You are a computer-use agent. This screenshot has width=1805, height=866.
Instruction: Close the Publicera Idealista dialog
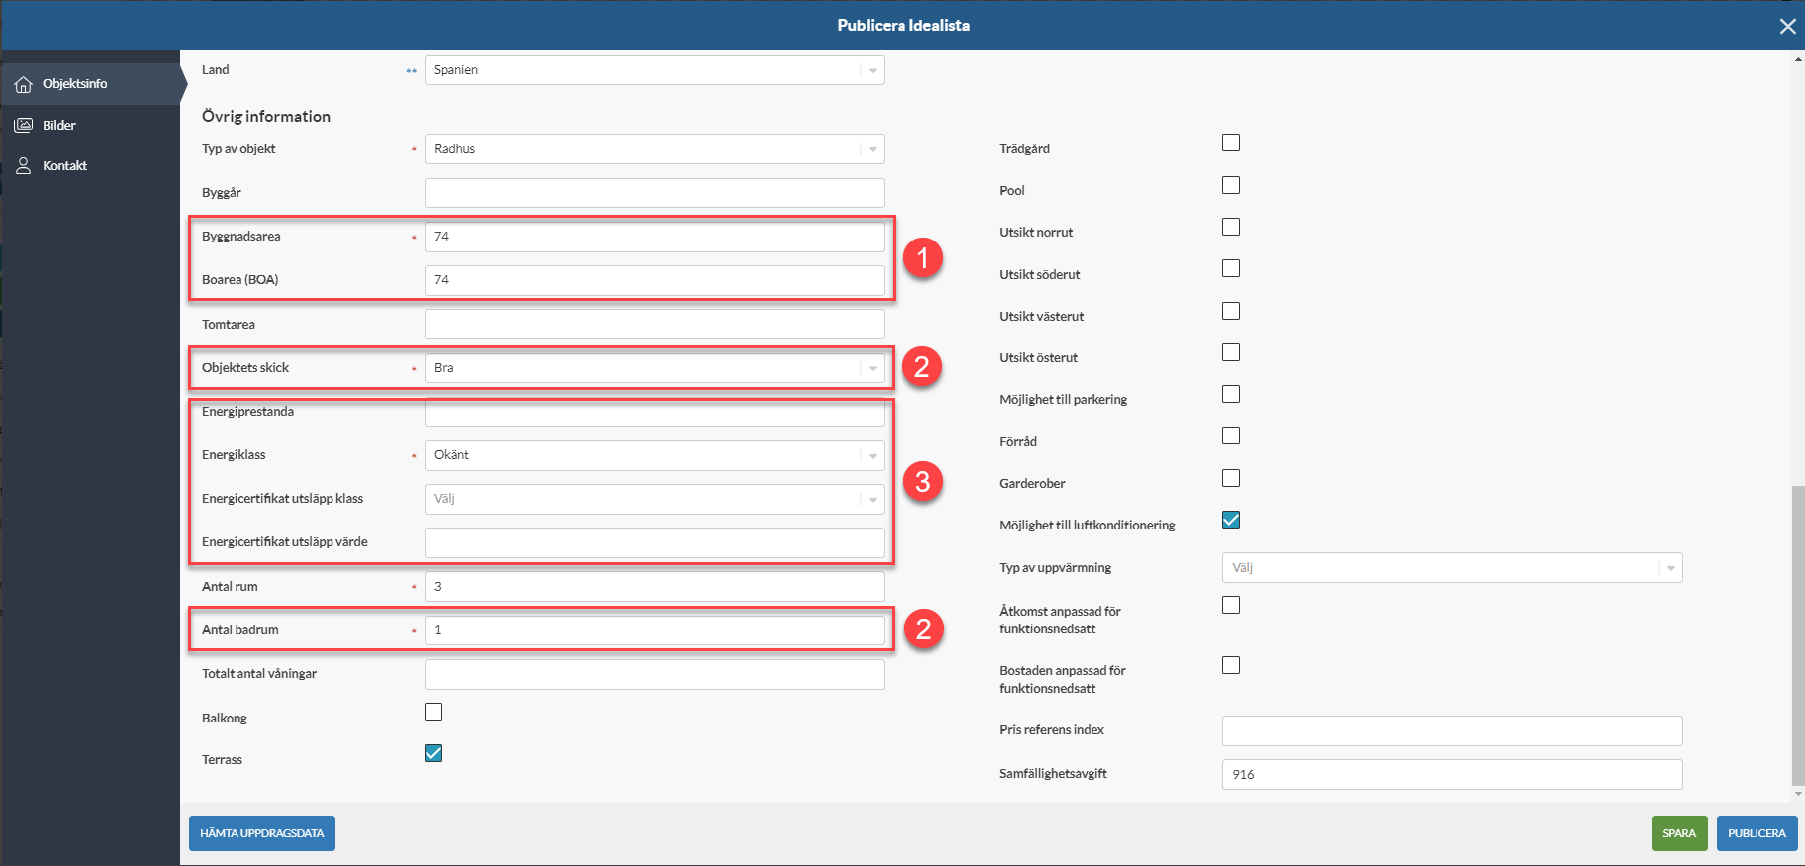click(x=1787, y=26)
